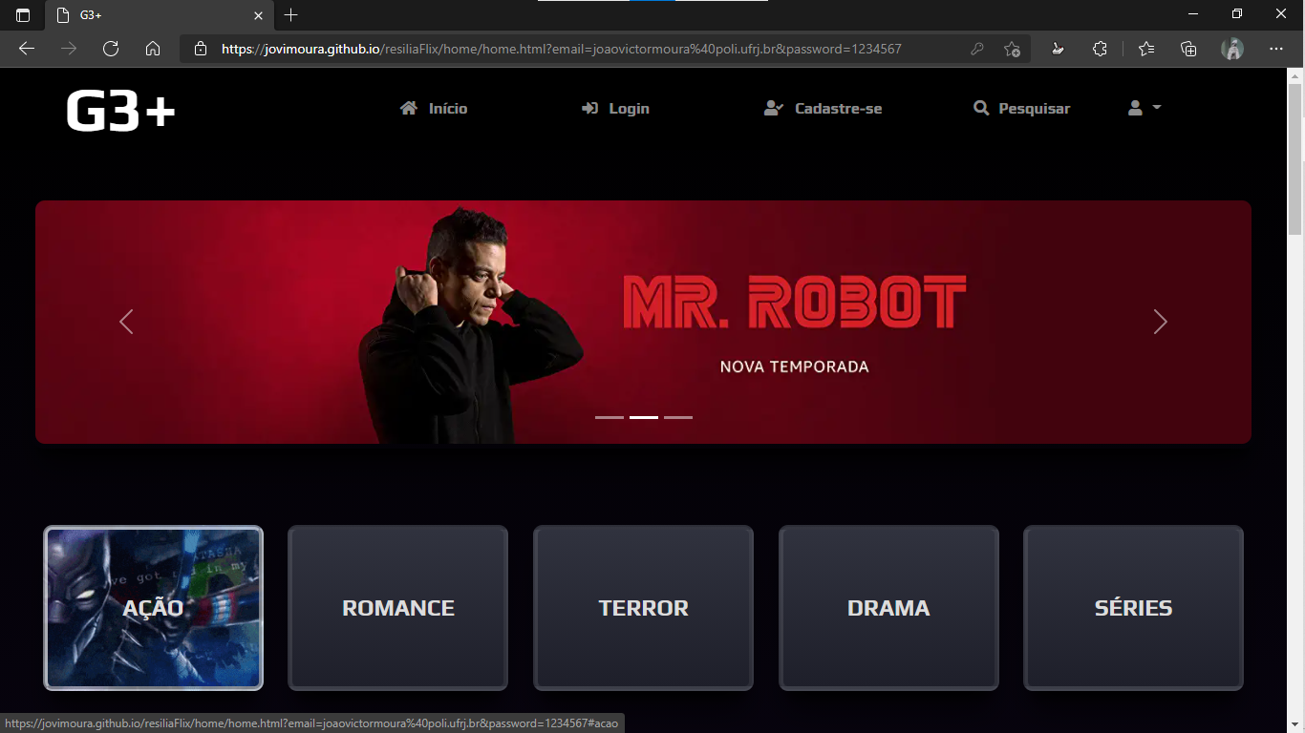Open the Pesquisar navigation link

[1021, 109]
